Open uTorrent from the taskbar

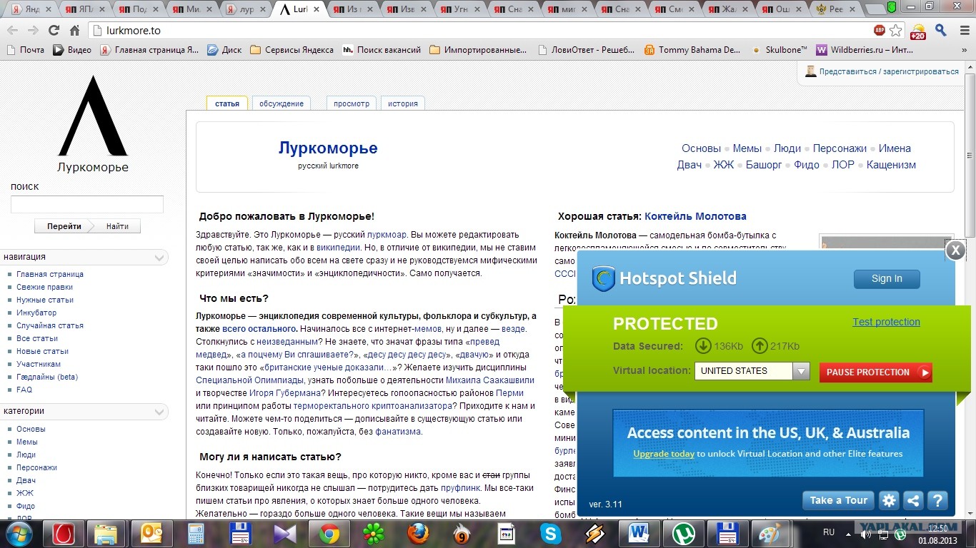pos(683,534)
